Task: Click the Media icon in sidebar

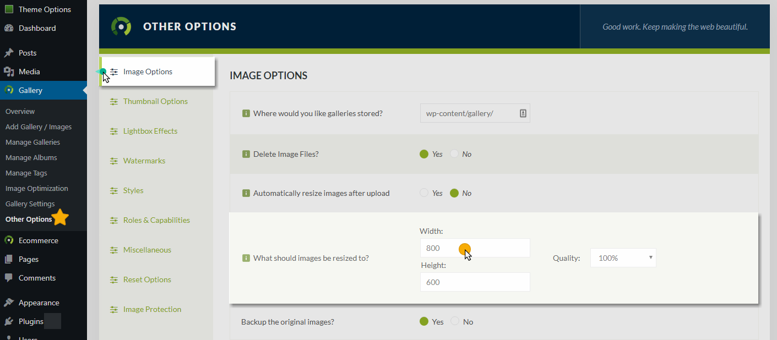Action: [x=9, y=72]
